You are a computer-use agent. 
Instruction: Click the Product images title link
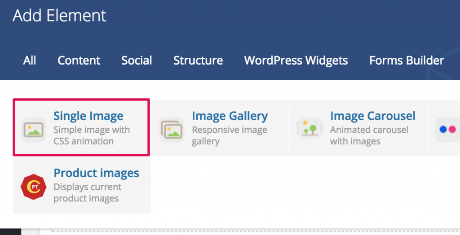pyautogui.click(x=96, y=173)
